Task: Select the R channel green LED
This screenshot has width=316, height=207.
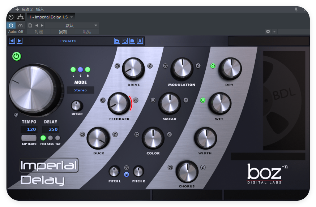Action: click(x=87, y=70)
